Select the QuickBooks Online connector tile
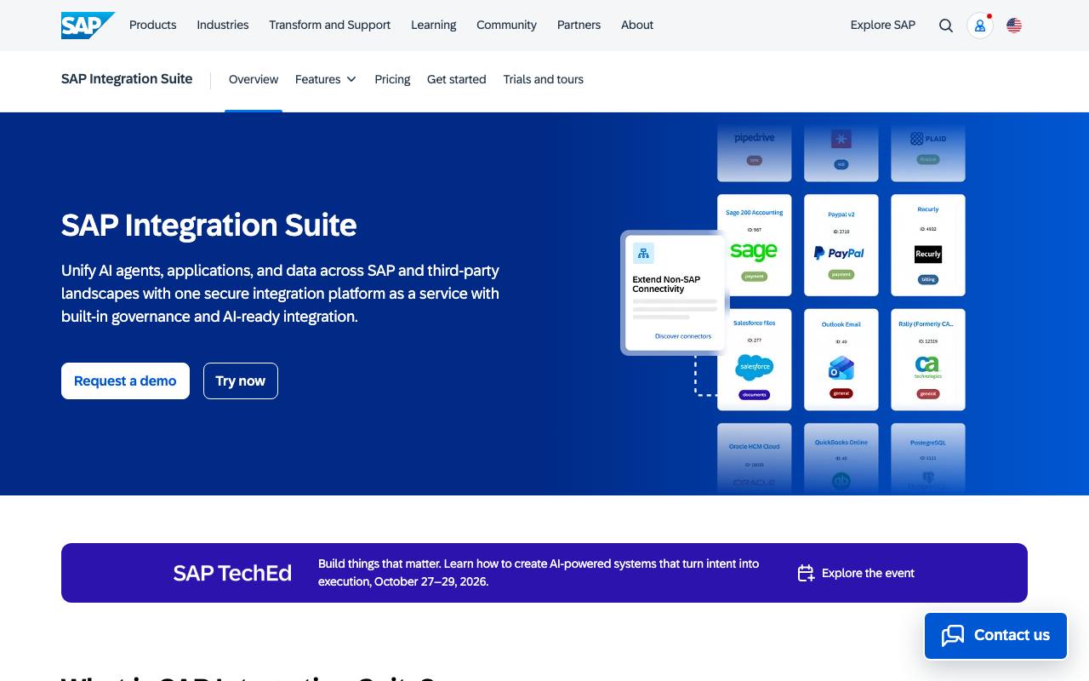Image resolution: width=1089 pixels, height=681 pixels. pos(841,459)
